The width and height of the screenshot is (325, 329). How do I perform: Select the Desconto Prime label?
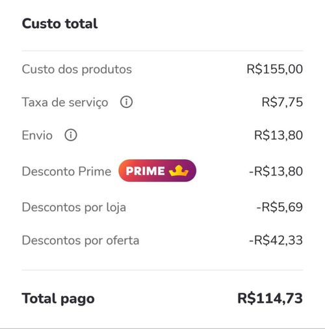click(66, 171)
